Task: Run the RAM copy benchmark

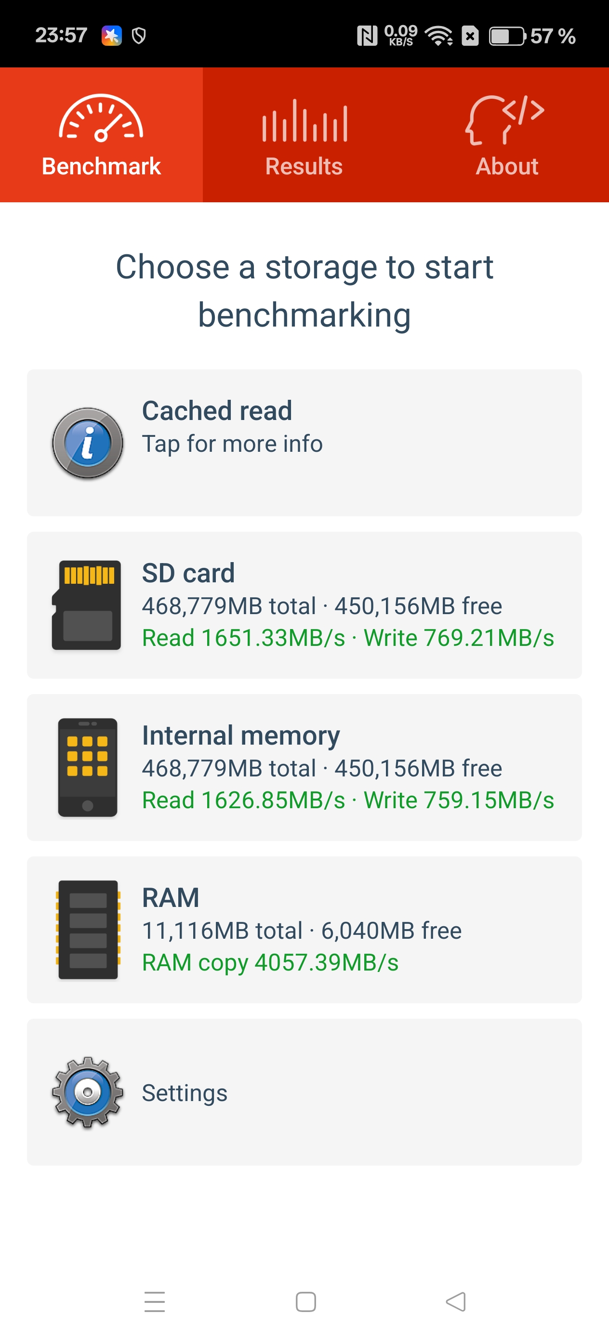Action: pyautogui.click(x=270, y=963)
